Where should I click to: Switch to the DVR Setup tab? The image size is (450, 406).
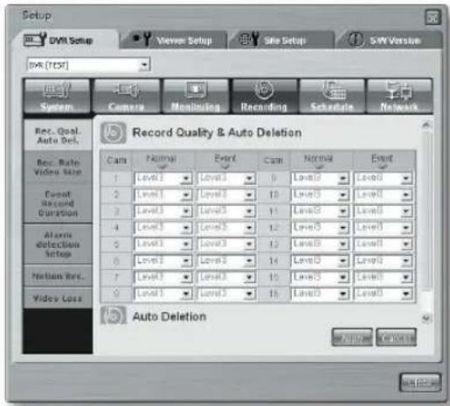point(65,40)
